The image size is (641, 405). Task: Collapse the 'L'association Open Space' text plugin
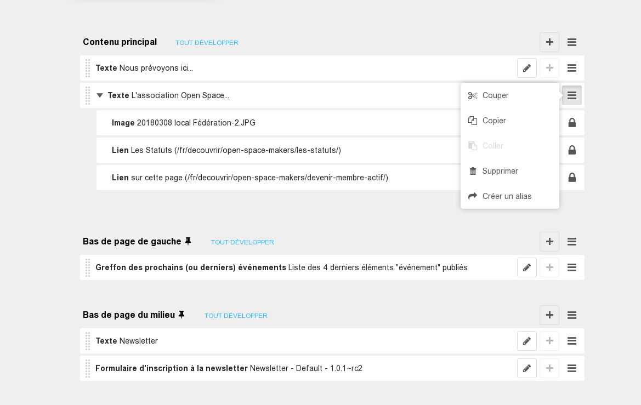click(x=100, y=95)
